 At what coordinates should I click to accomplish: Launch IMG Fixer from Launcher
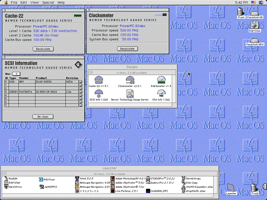pos(47,180)
